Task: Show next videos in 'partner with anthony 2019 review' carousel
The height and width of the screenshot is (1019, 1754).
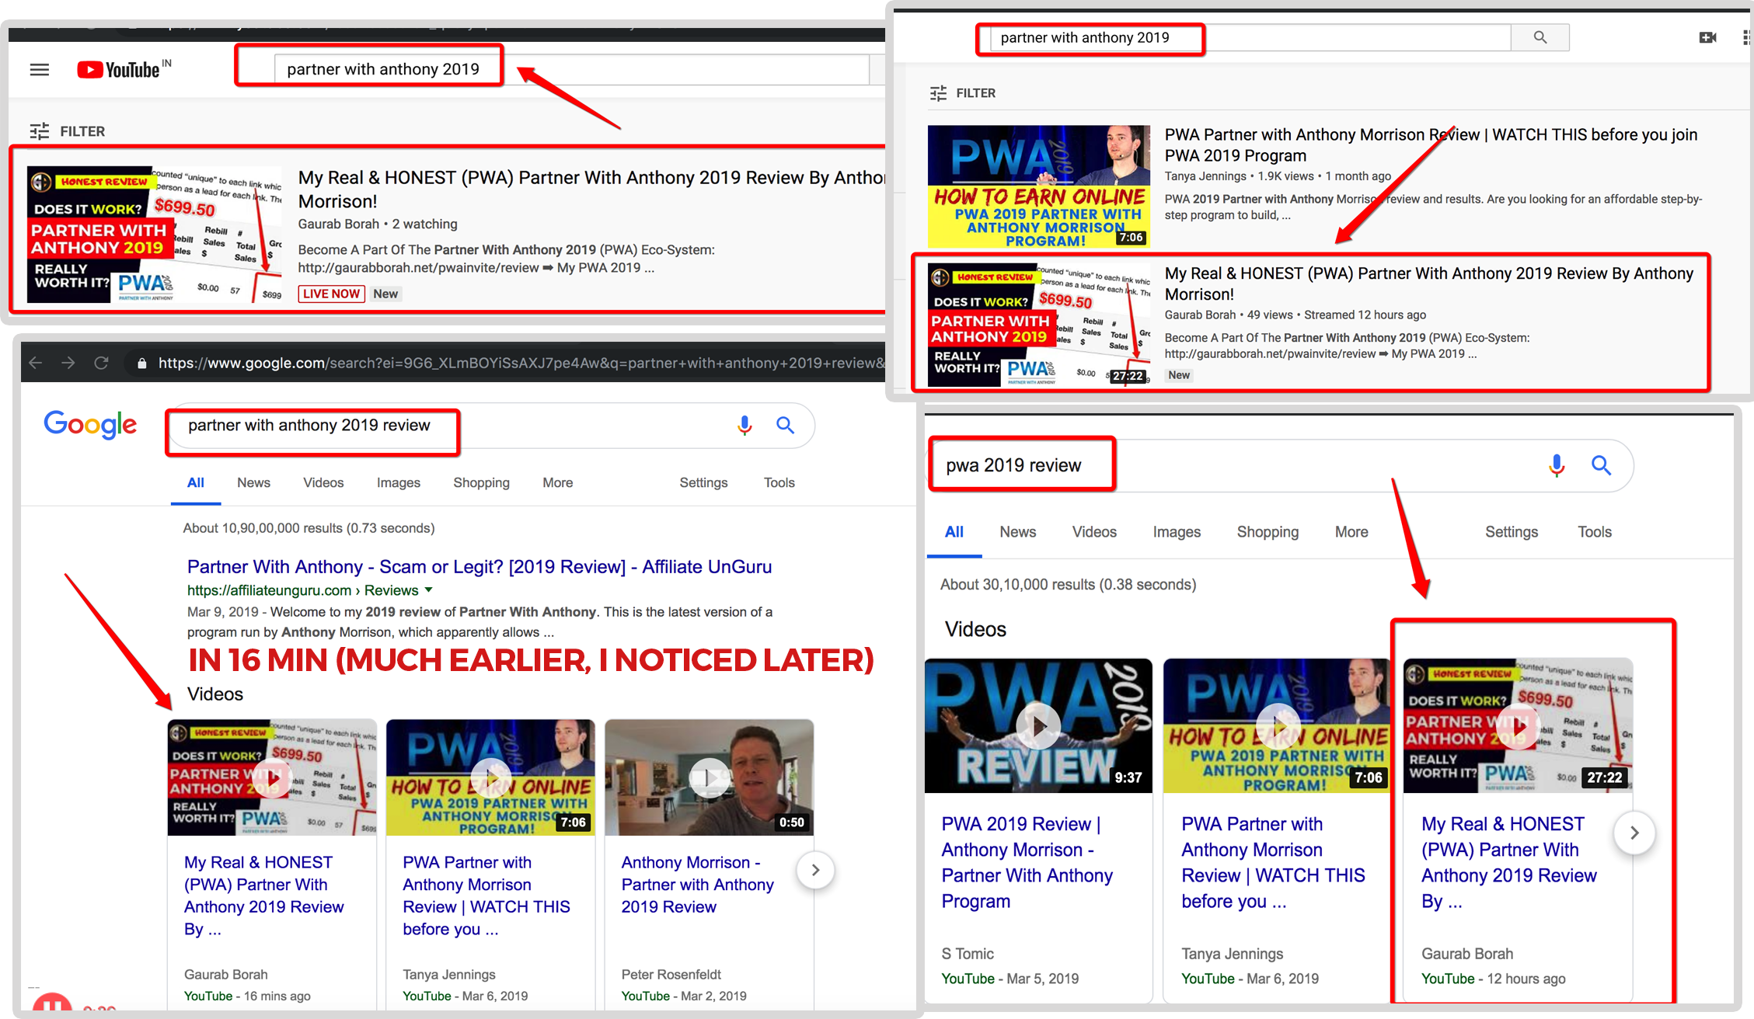Action: 815,870
